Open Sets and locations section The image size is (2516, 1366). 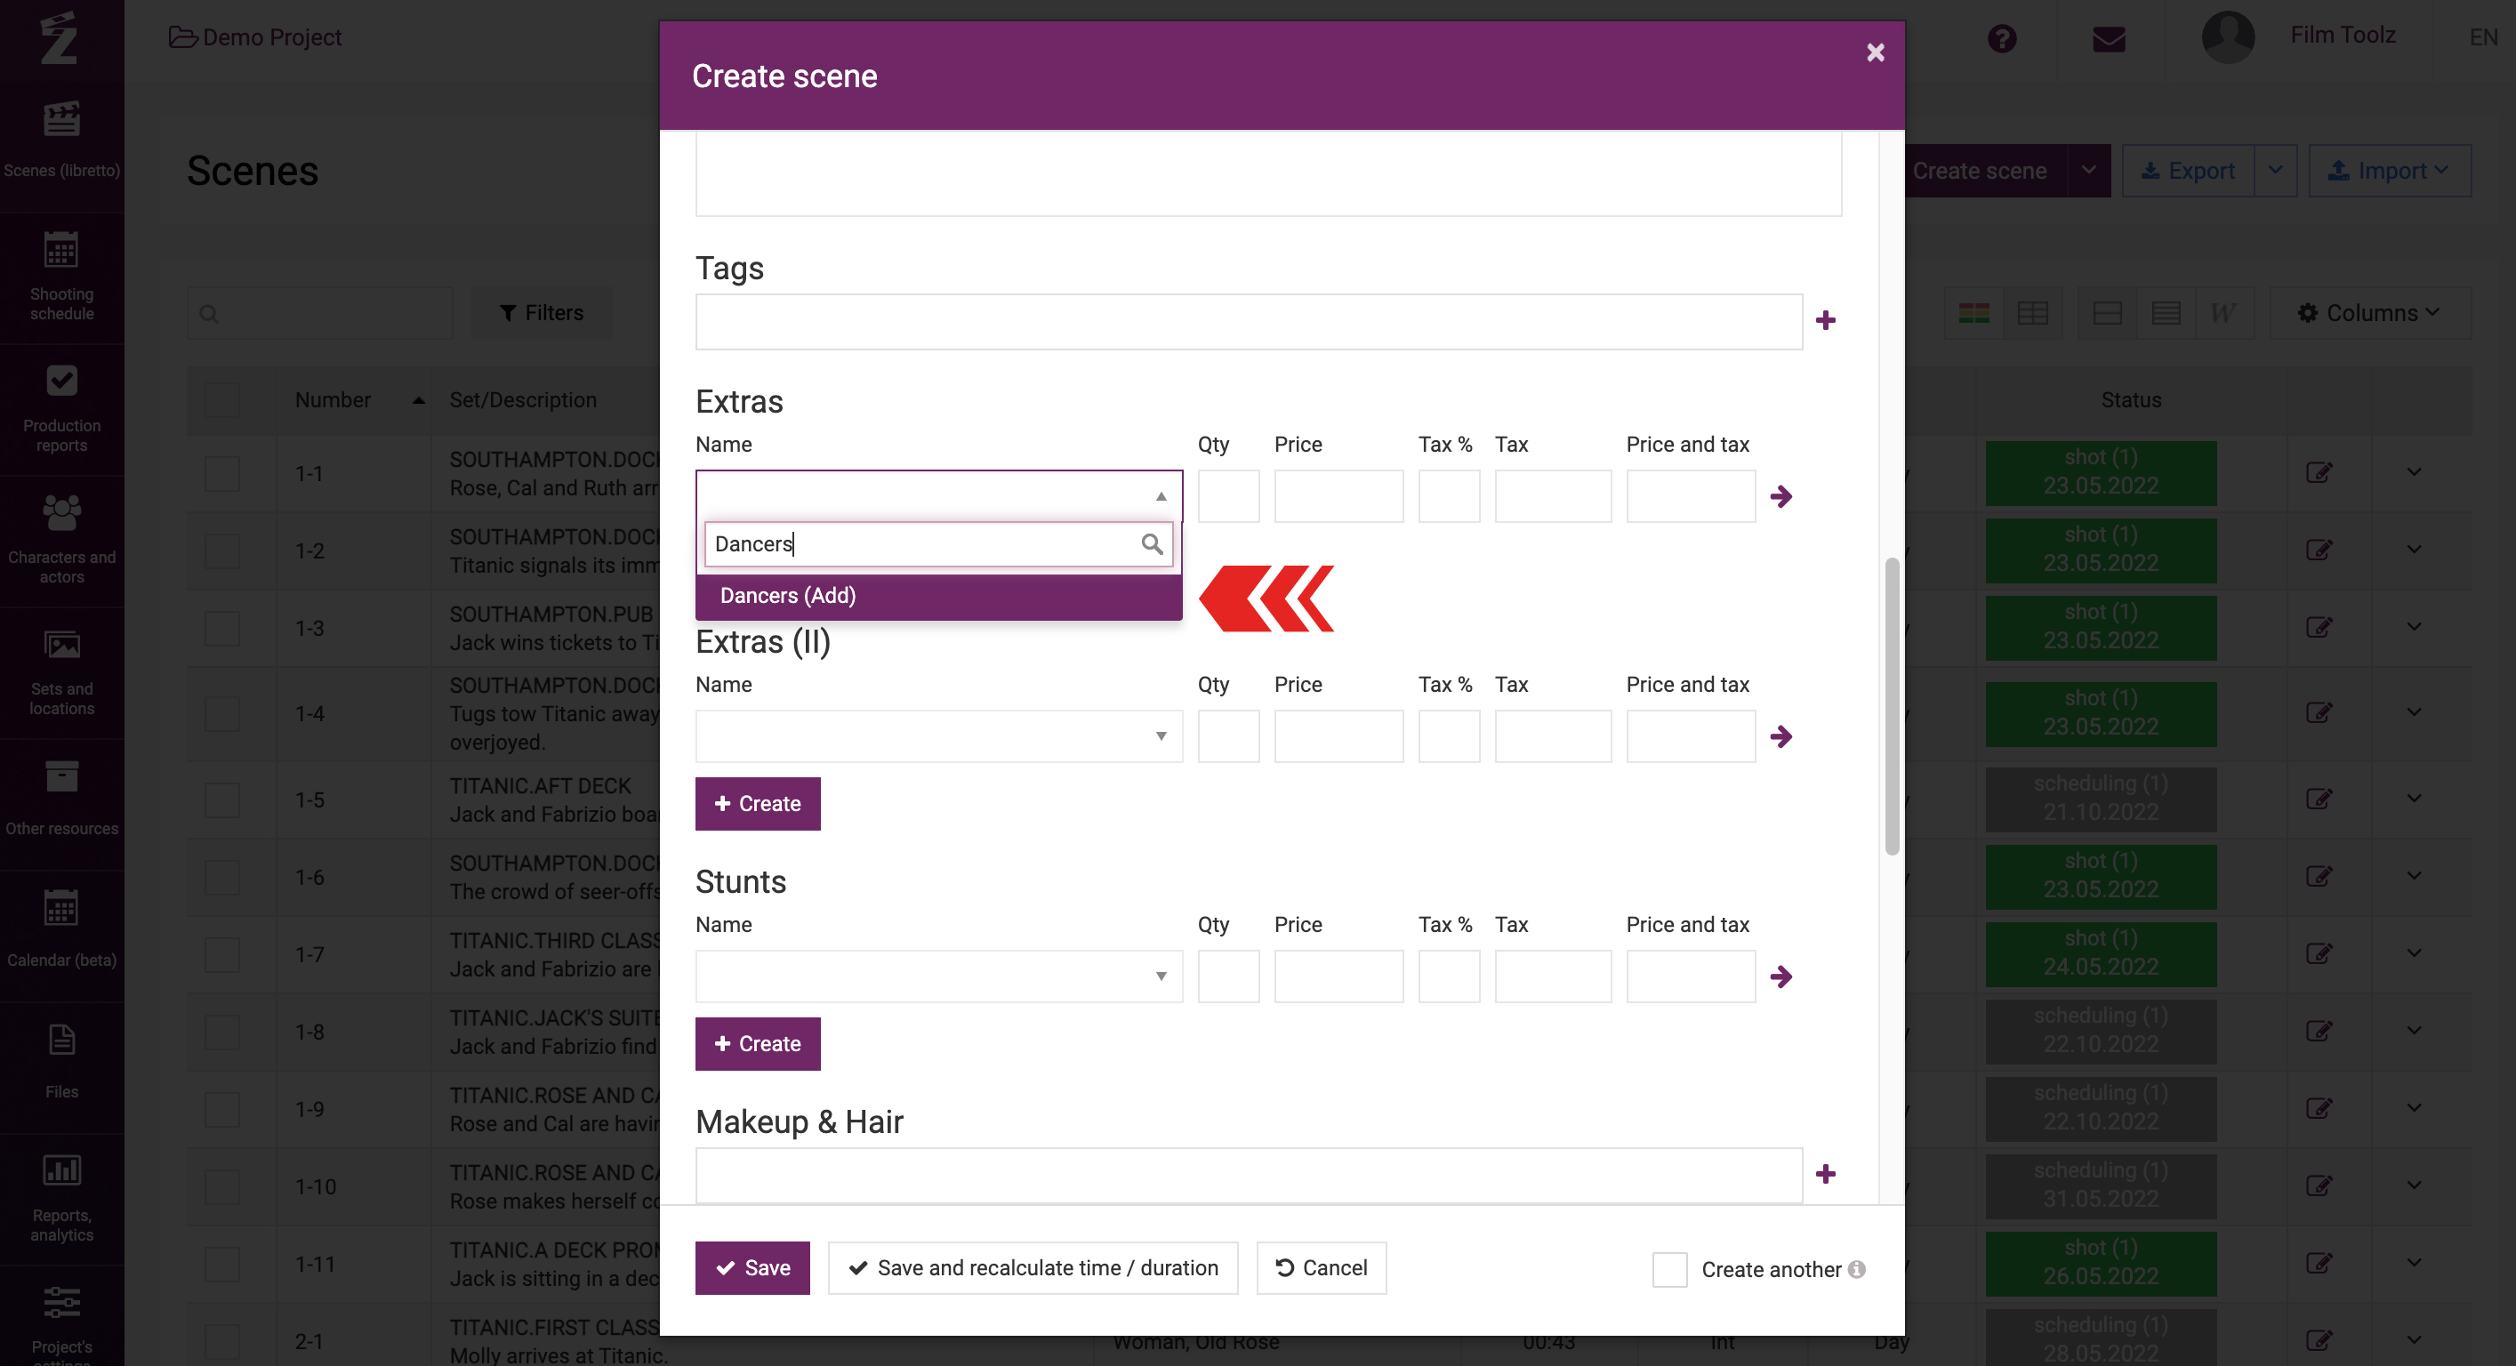tap(61, 672)
